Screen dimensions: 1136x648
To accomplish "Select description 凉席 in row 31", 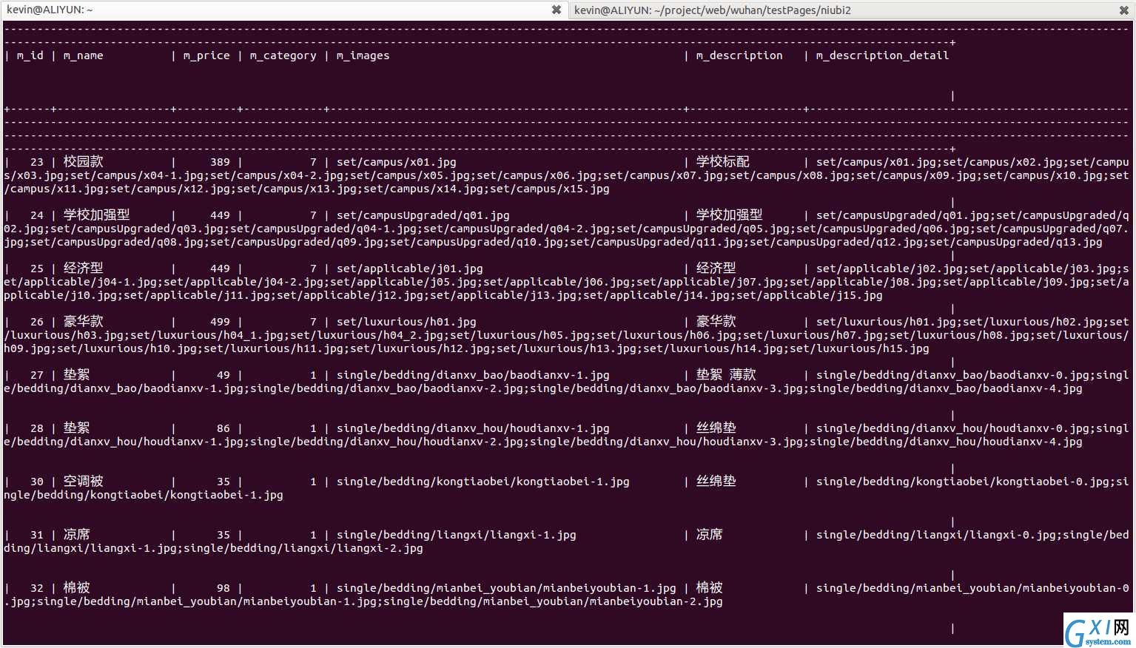I will 709,534.
